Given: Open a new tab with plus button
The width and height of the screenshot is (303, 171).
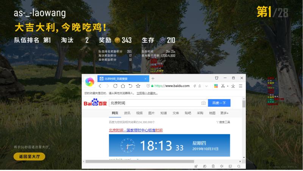Looking at the screenshot, I should click(153, 78).
